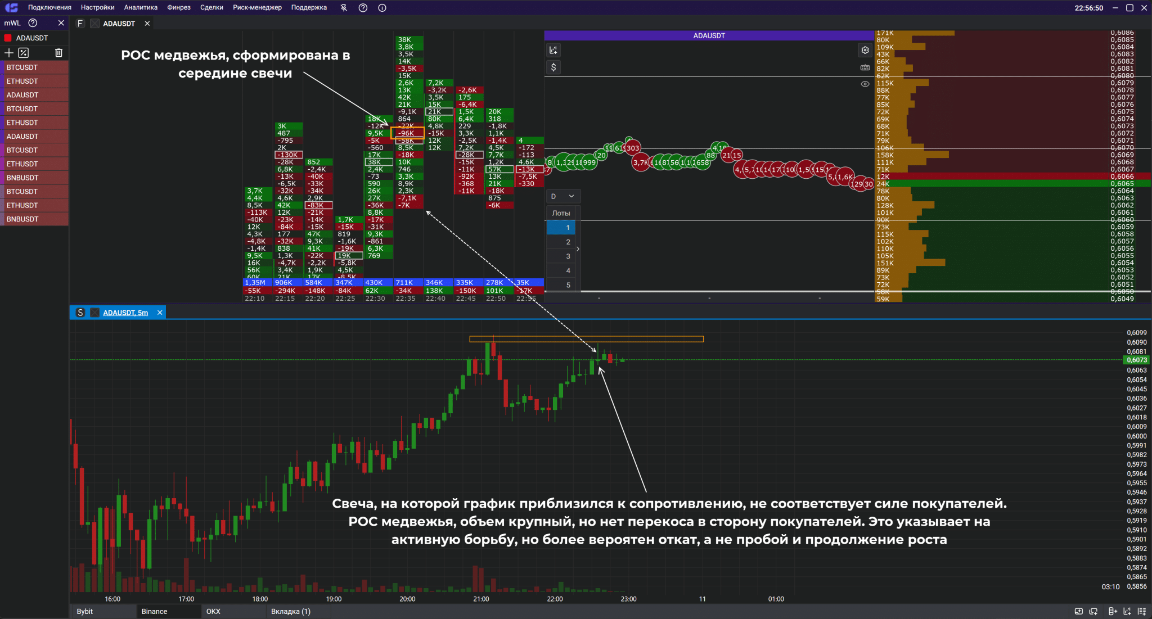Toggle the crossed box next to ADAUSDT cluster tab
The width and height of the screenshot is (1152, 619).
(94, 24)
